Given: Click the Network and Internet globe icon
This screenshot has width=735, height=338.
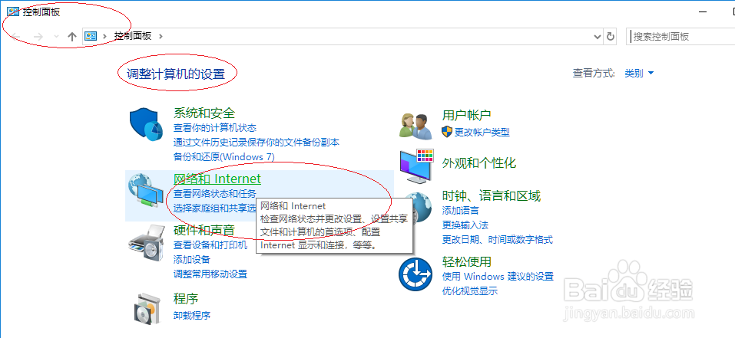Looking at the screenshot, I should 146,189.
